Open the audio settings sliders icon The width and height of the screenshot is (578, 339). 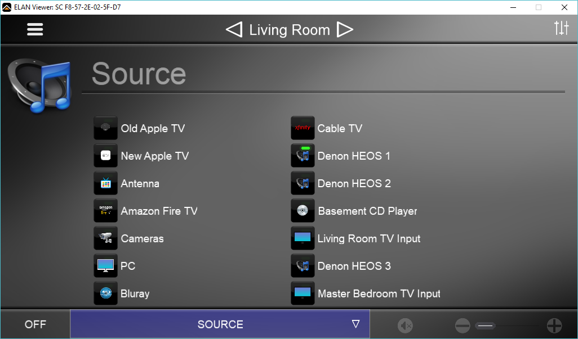561,28
